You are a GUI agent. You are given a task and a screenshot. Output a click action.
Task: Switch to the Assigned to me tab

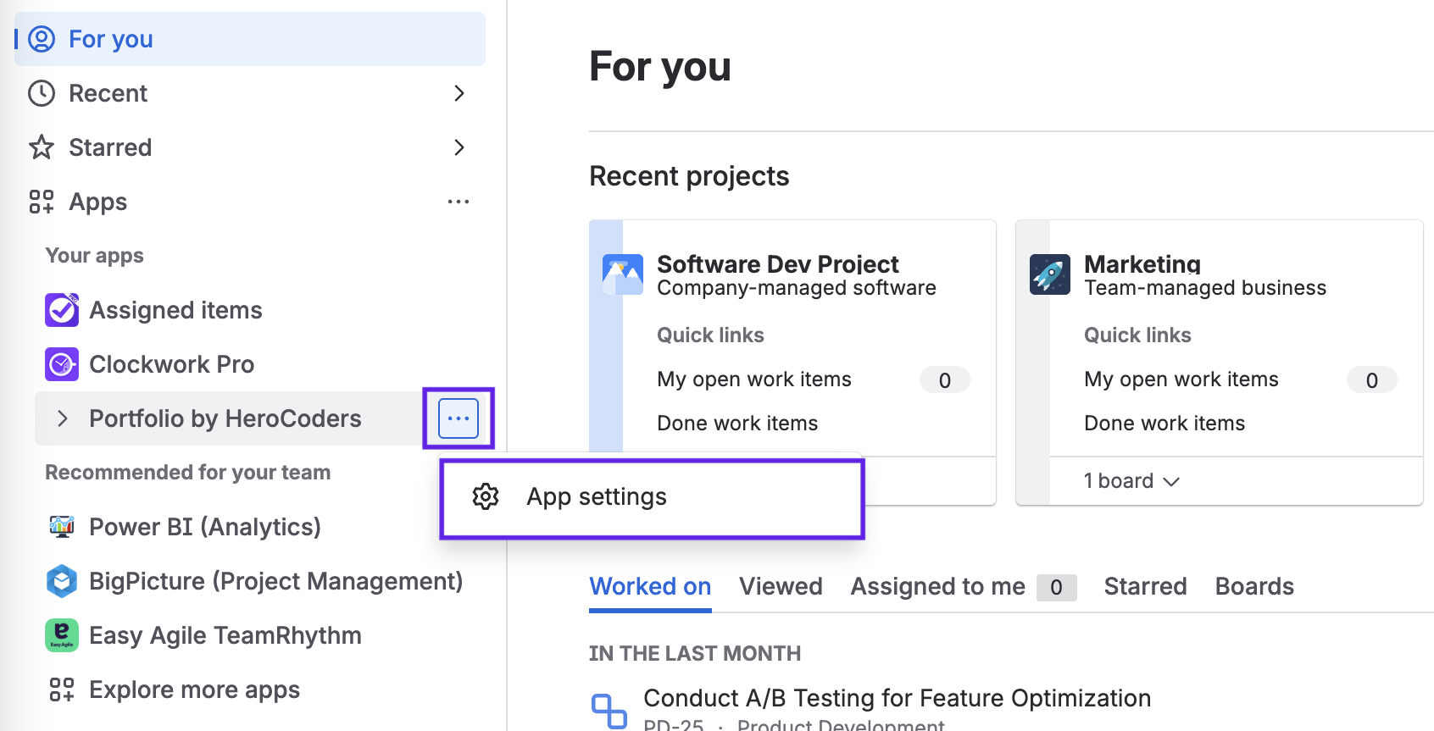coord(963,586)
